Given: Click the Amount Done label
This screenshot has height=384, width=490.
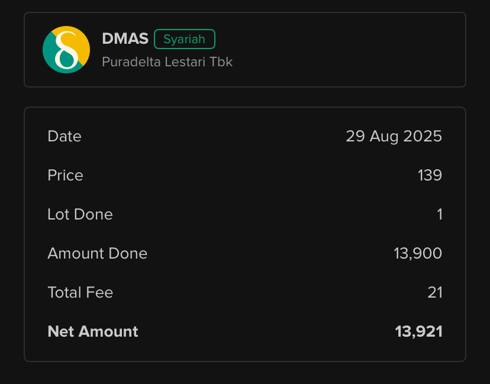Looking at the screenshot, I should click(x=97, y=253).
